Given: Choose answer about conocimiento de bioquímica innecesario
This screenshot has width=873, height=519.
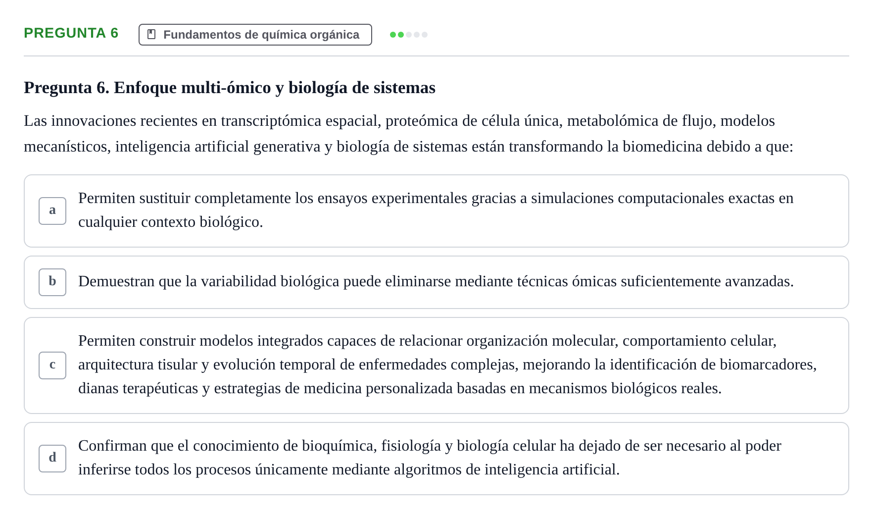Looking at the screenshot, I should coord(436,459).
